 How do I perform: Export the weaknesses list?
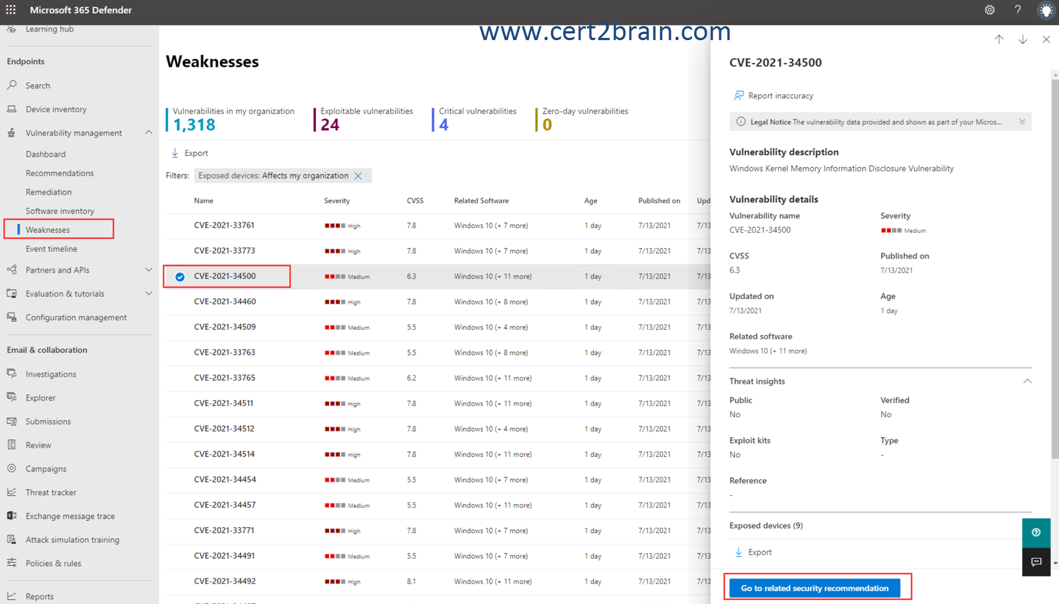(x=190, y=153)
